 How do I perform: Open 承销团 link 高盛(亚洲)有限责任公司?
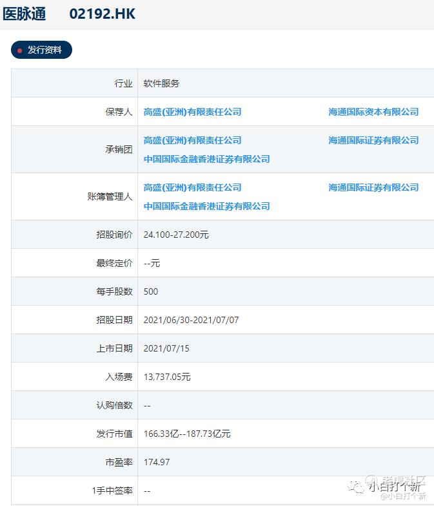click(193, 140)
